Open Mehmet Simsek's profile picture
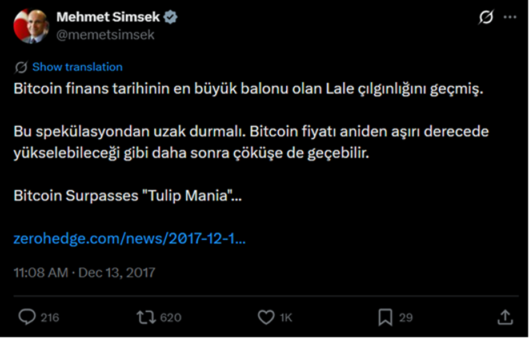 pyautogui.click(x=31, y=26)
